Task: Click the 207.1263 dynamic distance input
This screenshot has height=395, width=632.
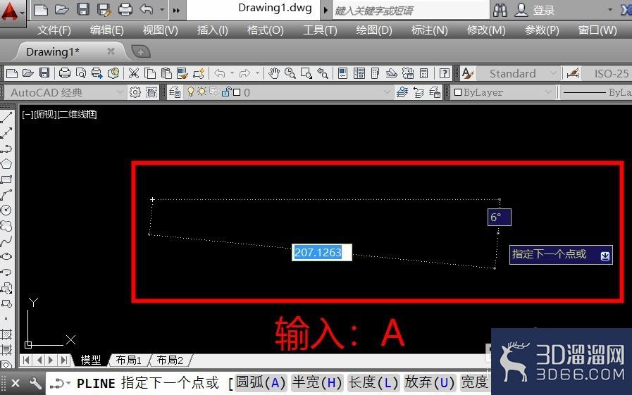Action: pyautogui.click(x=322, y=253)
